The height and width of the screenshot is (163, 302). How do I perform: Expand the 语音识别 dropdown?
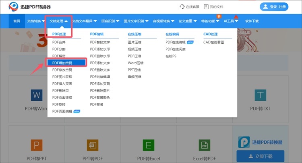[110, 21]
